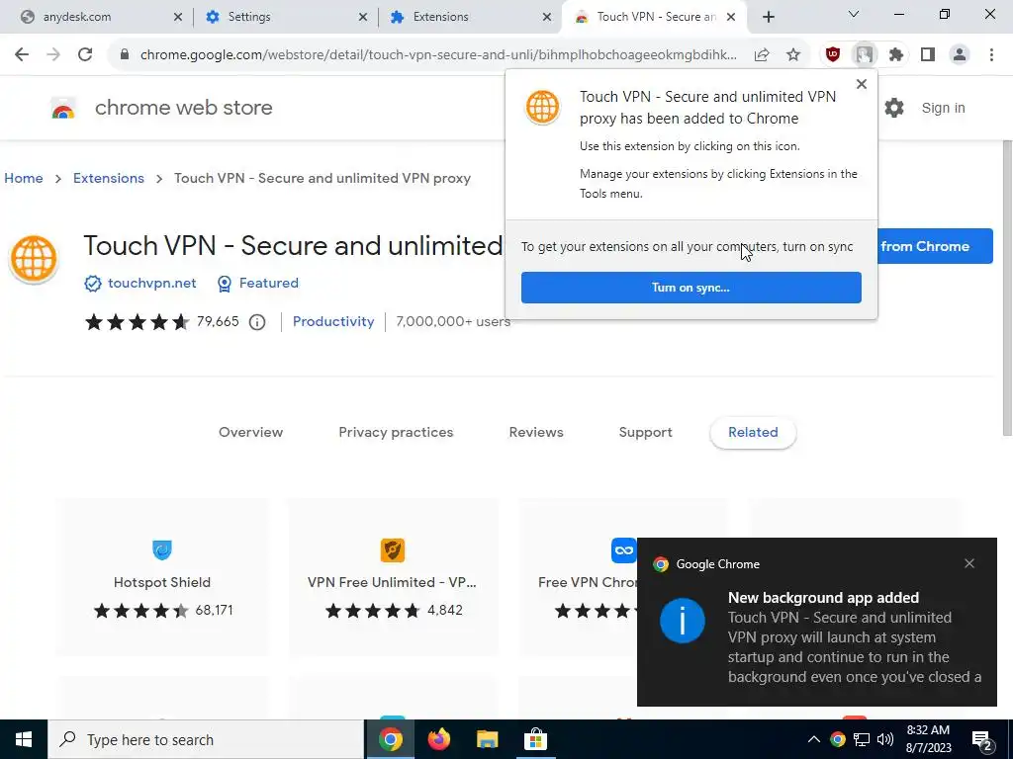Open Microsoft Store from the taskbar
1013x759 pixels.
pos(535,739)
